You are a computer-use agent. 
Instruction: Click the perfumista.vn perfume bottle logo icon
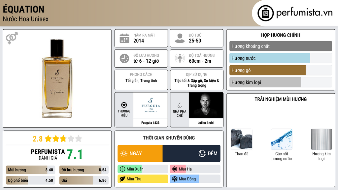pyautogui.click(x=266, y=13)
